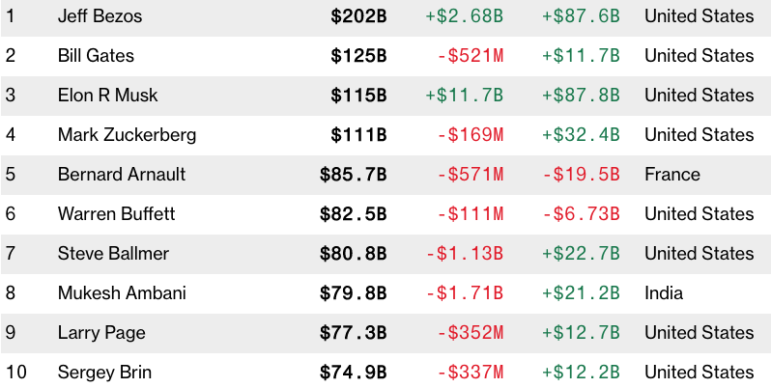The image size is (771, 388).
Task: Select the -$1.71B last change value
Action: 464,293
